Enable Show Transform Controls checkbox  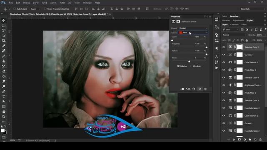click(45, 9)
